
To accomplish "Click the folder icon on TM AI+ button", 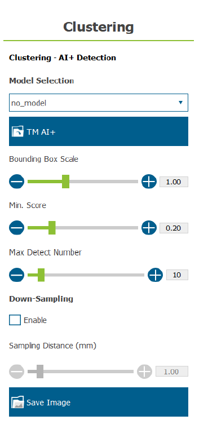I will click(17, 132).
